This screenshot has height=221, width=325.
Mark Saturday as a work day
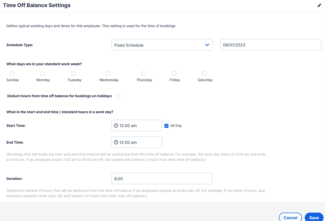[x=204, y=74]
